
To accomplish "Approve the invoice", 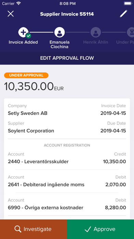I will point(100,229).
